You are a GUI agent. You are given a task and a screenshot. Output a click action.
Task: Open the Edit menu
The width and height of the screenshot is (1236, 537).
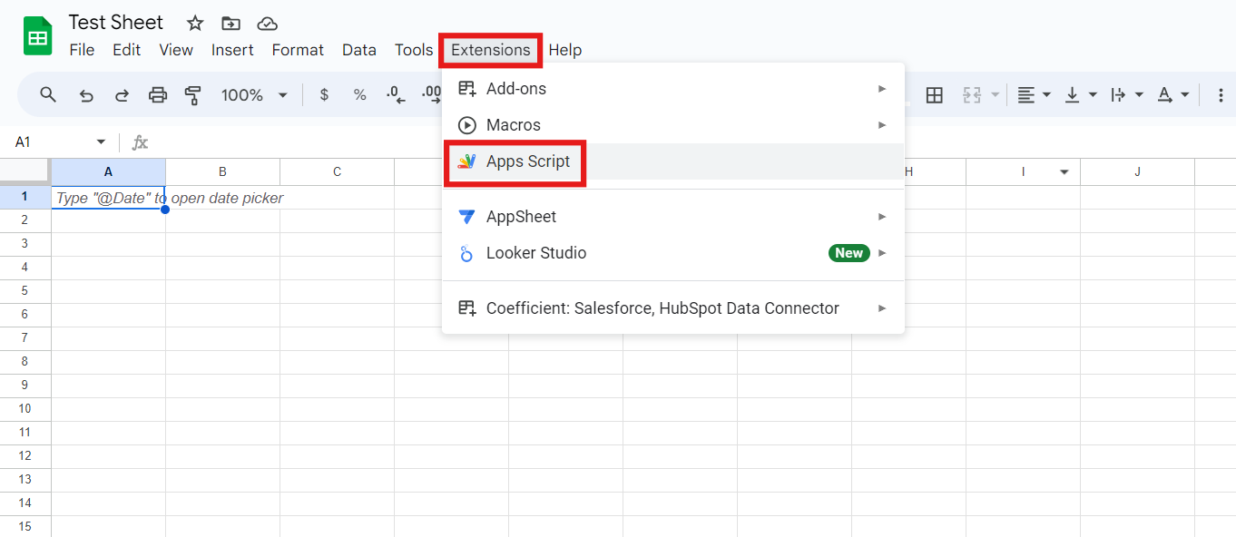click(x=126, y=50)
